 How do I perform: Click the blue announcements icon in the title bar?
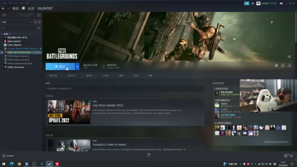[247, 3]
